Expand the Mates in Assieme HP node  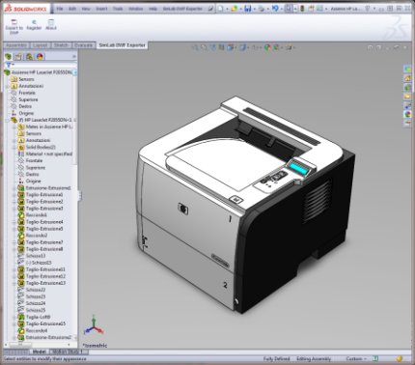click(x=14, y=127)
